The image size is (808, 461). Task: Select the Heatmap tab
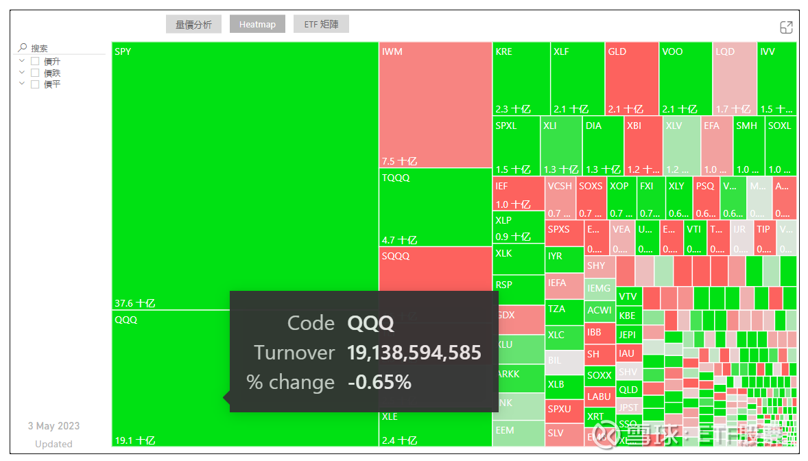tap(257, 23)
